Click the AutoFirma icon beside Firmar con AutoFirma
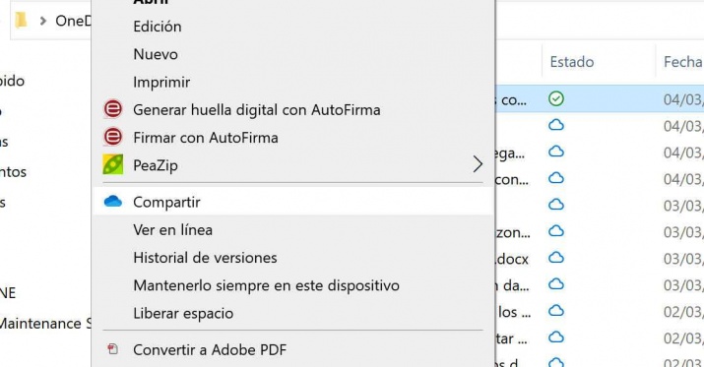The width and height of the screenshot is (704, 367). click(112, 137)
